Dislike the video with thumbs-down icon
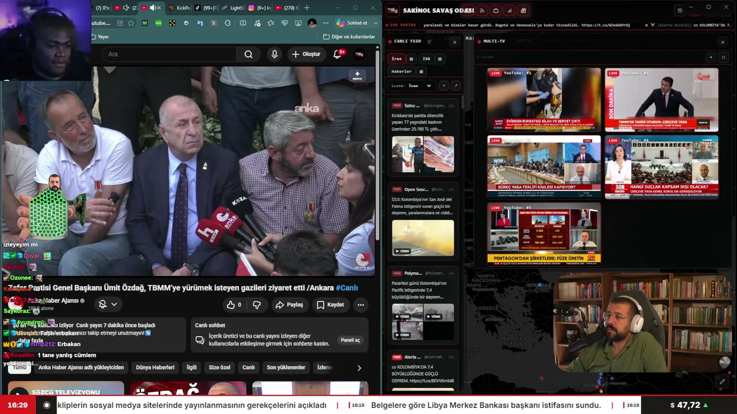 [257, 305]
